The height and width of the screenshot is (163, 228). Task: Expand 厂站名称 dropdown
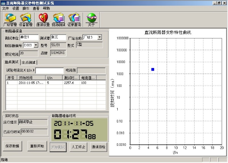point(100,37)
